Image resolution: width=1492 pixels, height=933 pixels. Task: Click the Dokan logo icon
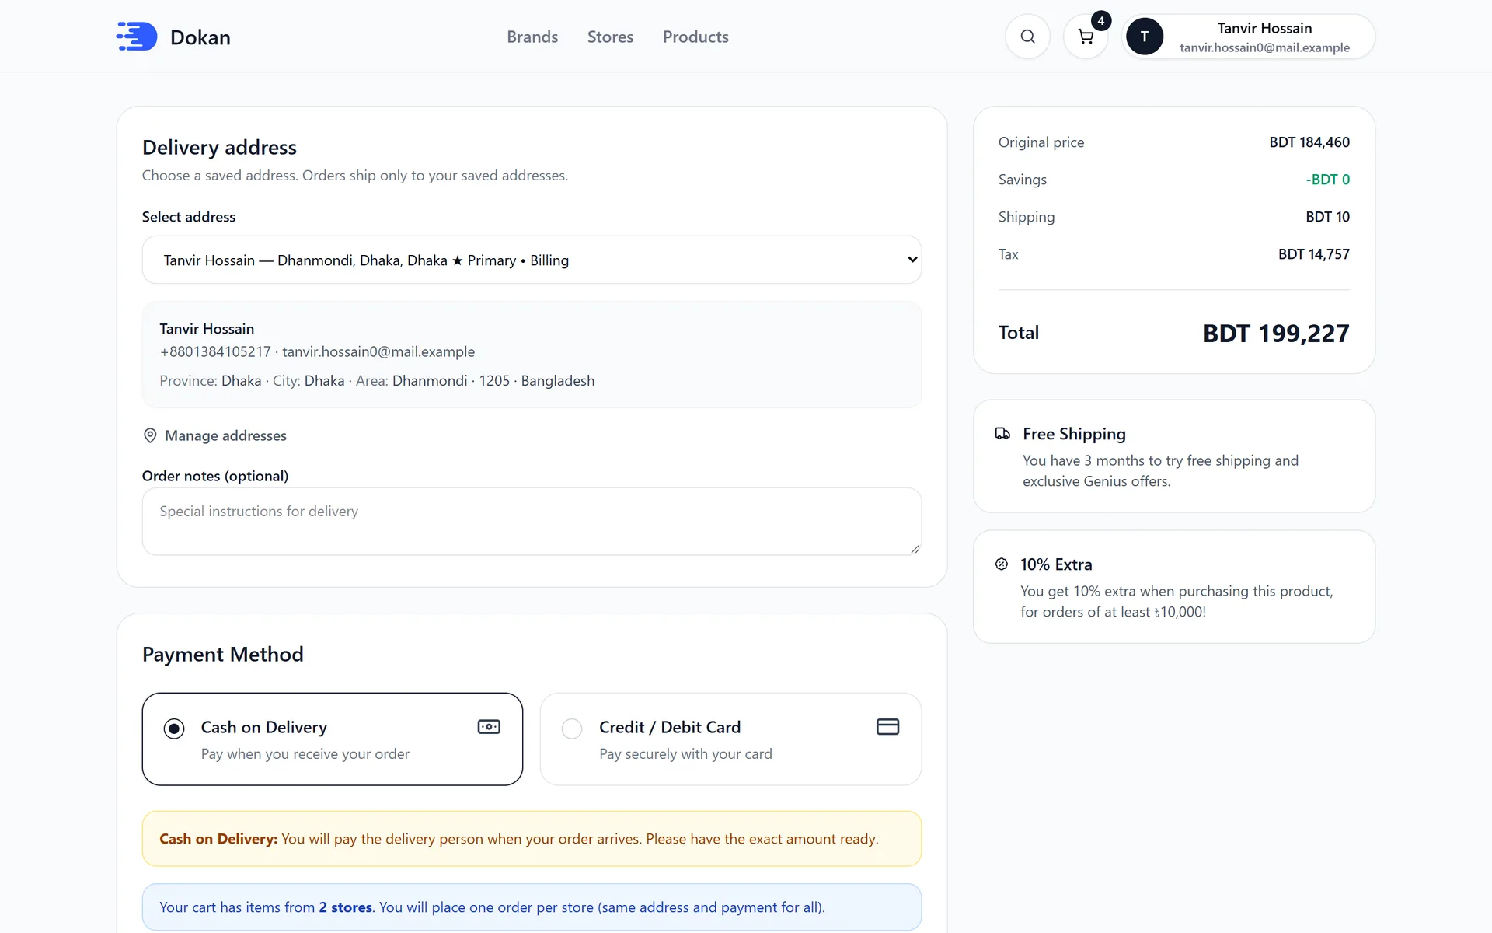pyautogui.click(x=137, y=37)
